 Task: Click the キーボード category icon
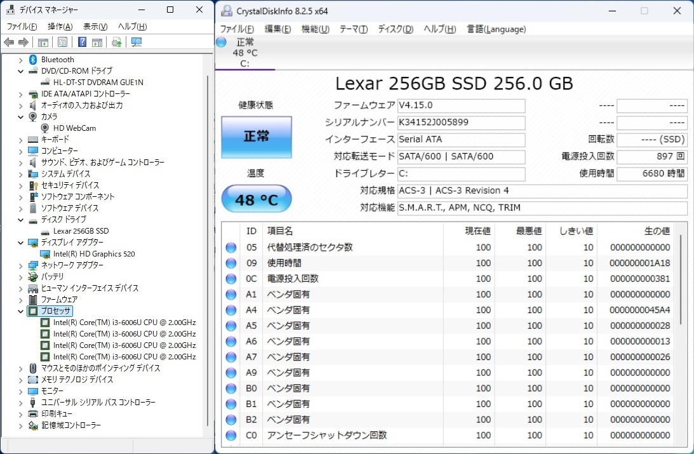33,140
